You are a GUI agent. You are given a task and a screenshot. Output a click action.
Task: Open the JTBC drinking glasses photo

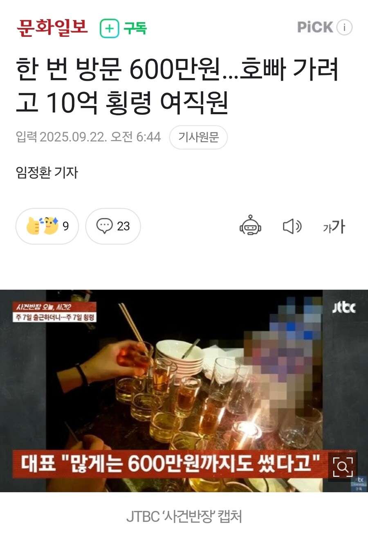pos(184,391)
